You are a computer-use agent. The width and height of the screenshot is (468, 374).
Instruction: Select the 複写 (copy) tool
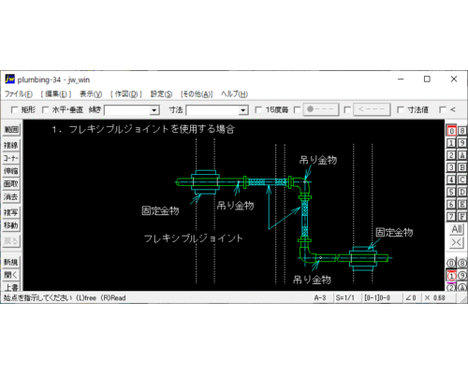click(x=11, y=212)
